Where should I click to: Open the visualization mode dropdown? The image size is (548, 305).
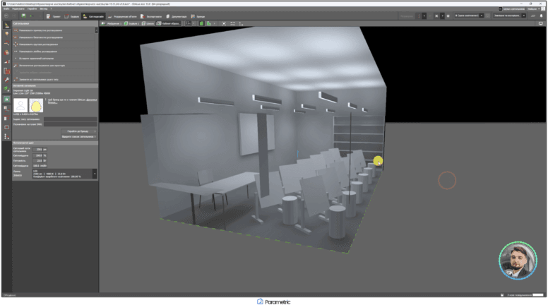510,16
